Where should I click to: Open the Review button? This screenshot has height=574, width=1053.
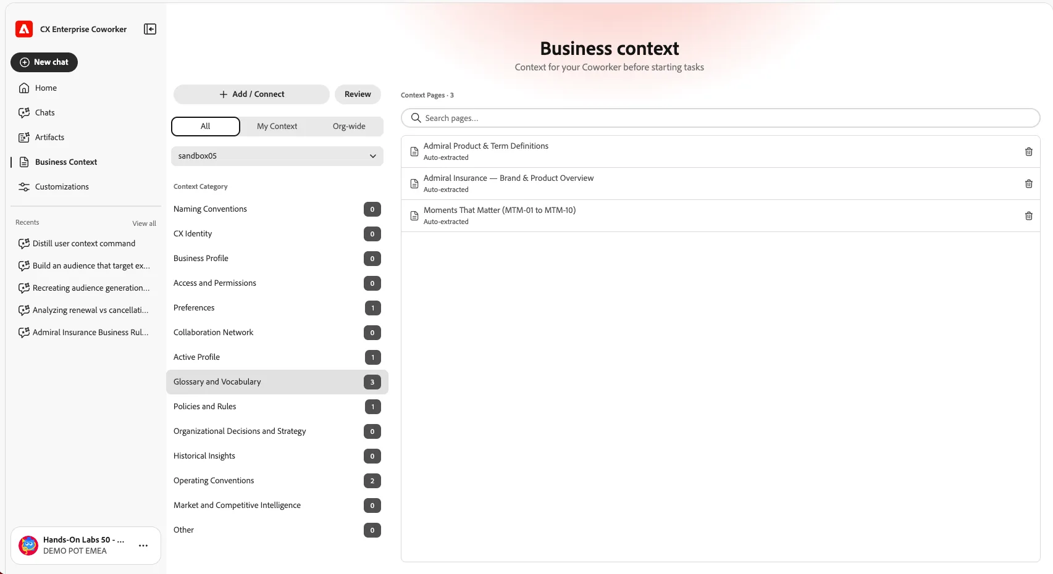pos(358,94)
